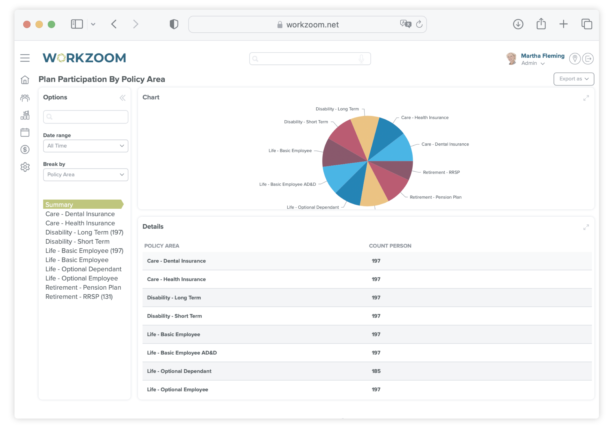Screen dimensions: 614x429
Task: Toggle the navigation sidebar with the hamburger icon
Action: [25, 58]
